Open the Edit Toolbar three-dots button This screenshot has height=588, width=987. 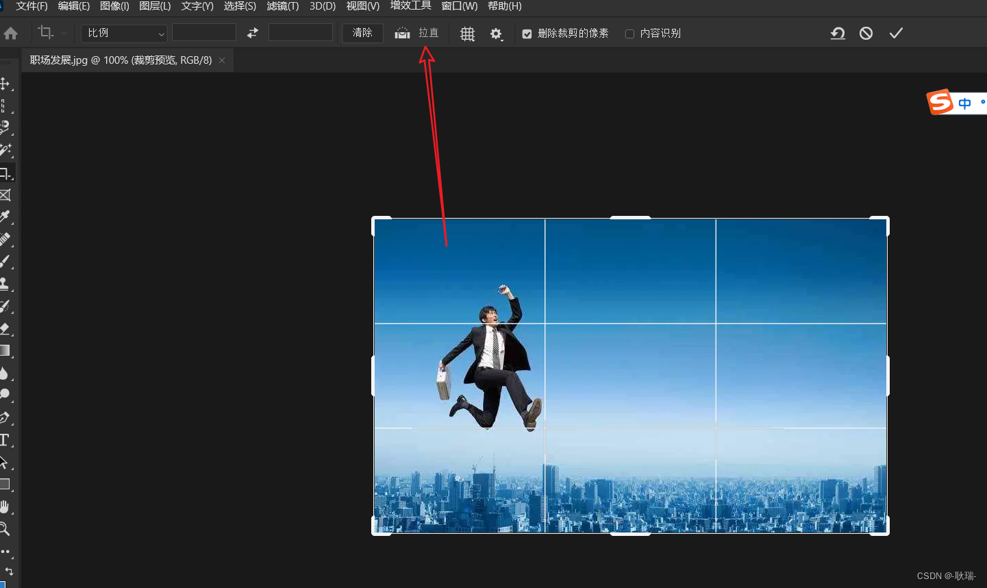click(x=5, y=551)
